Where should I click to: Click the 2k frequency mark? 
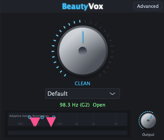pos(93,124)
